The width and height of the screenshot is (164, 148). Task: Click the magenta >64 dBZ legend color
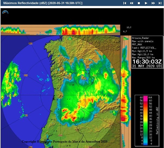(x=146, y=98)
